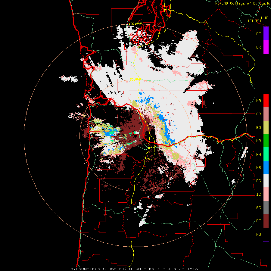Click the HR green legend swatch
The image size is (271, 271).
(x=266, y=141)
